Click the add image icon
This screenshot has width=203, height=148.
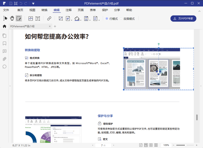(x=30, y=18)
